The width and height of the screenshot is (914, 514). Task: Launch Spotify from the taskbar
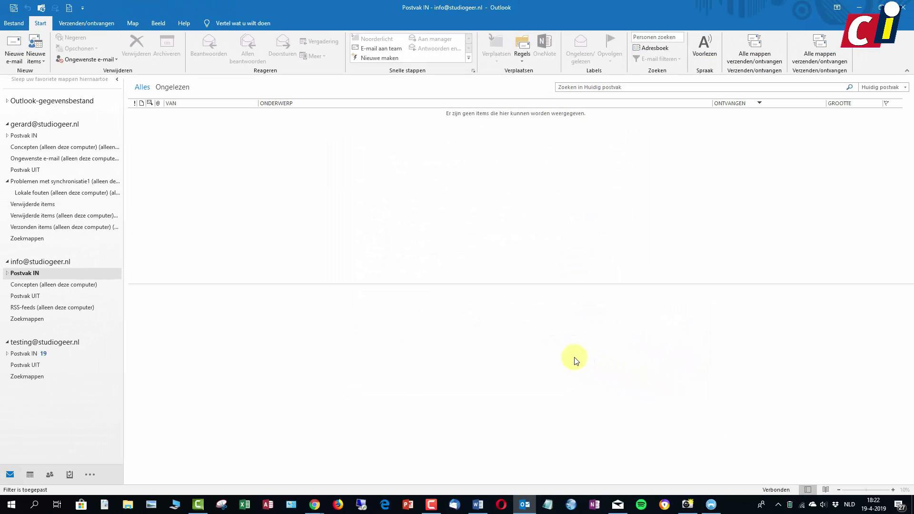pyautogui.click(x=640, y=504)
